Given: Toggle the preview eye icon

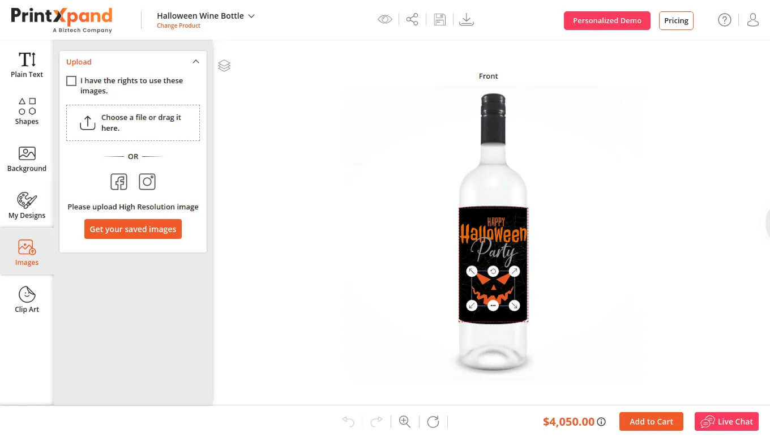Looking at the screenshot, I should pyautogui.click(x=385, y=20).
